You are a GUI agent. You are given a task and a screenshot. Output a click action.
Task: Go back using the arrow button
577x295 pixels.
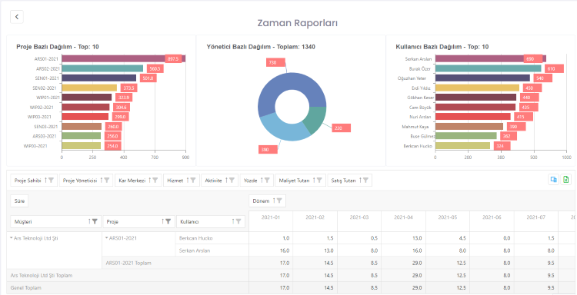click(17, 17)
